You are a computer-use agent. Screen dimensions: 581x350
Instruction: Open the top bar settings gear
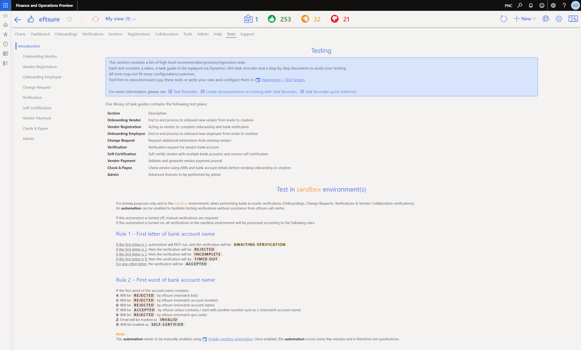(x=553, y=5)
